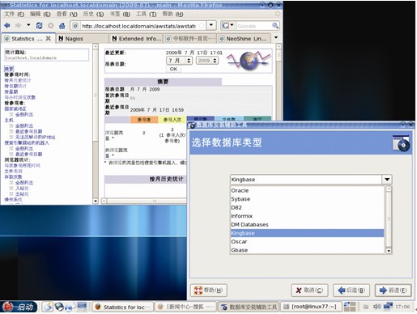Open Firefox 文件 (F) menu
The height and width of the screenshot is (314, 417).
coord(15,14)
